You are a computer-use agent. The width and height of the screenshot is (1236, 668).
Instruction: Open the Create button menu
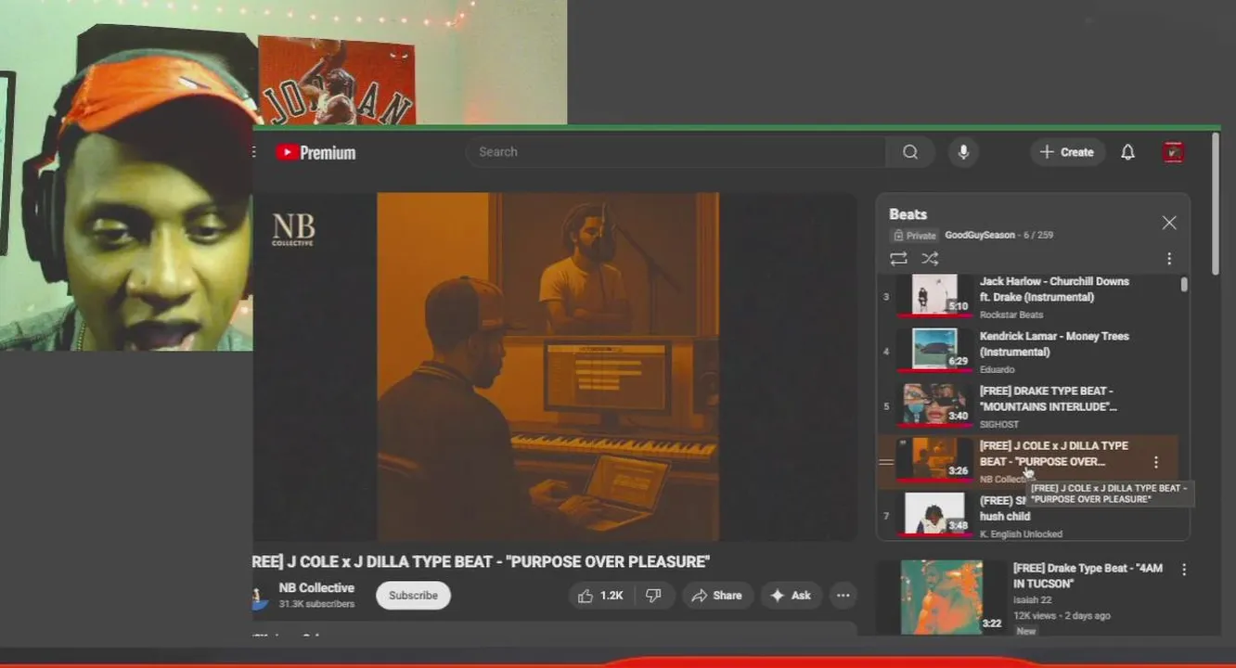point(1067,152)
